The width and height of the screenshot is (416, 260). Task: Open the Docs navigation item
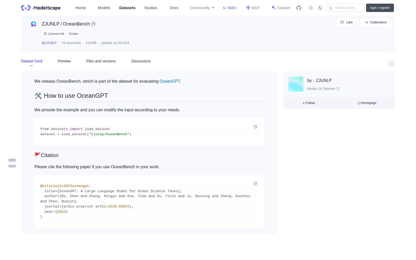[x=174, y=8]
